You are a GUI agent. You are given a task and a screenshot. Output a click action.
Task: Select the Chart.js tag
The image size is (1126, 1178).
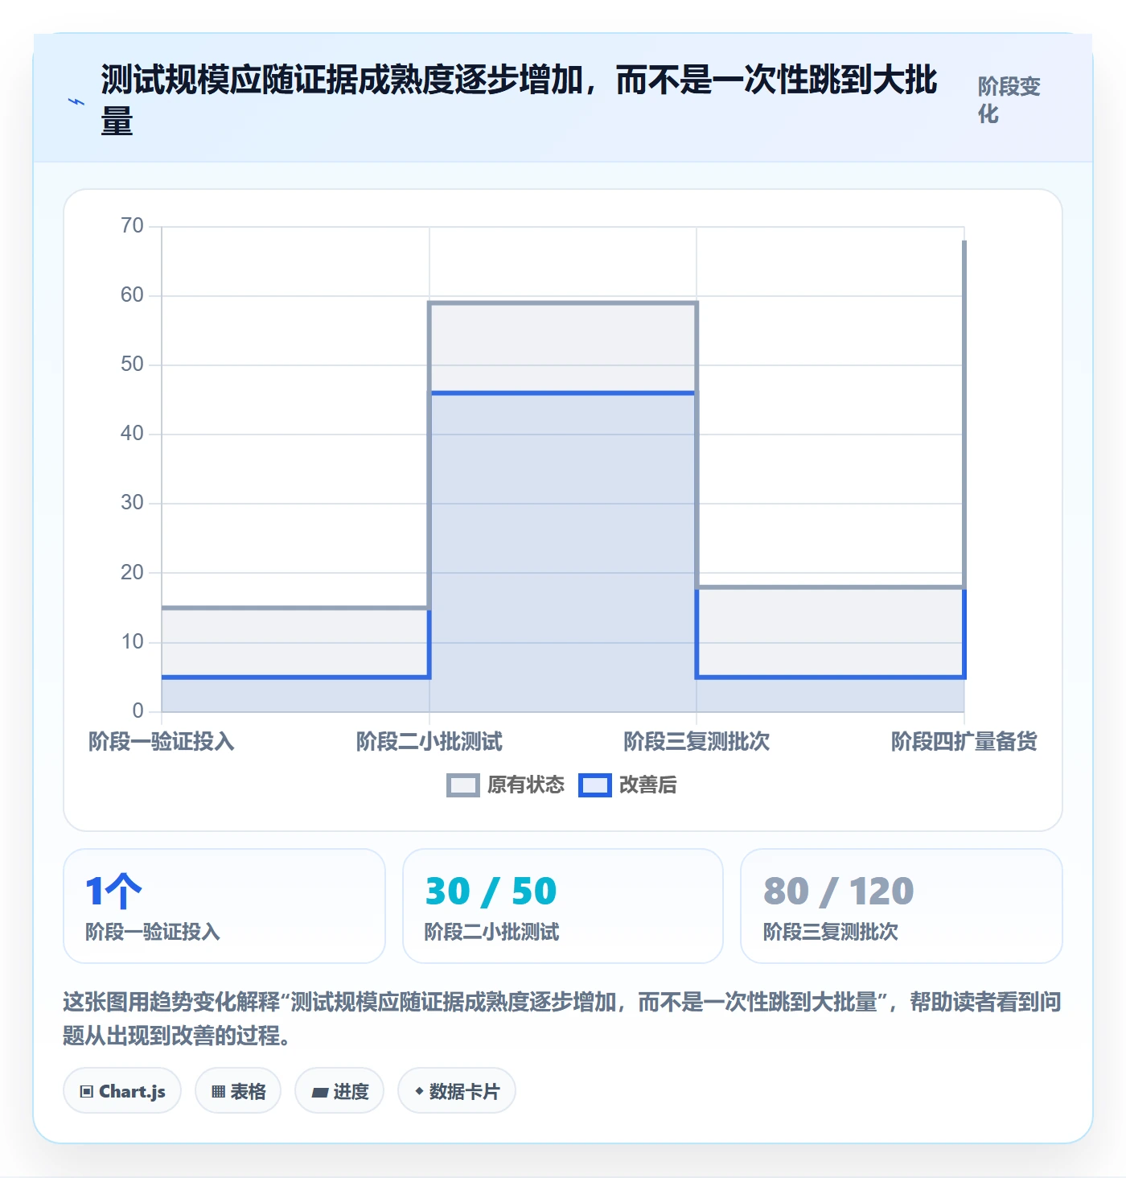pyautogui.click(x=122, y=1091)
